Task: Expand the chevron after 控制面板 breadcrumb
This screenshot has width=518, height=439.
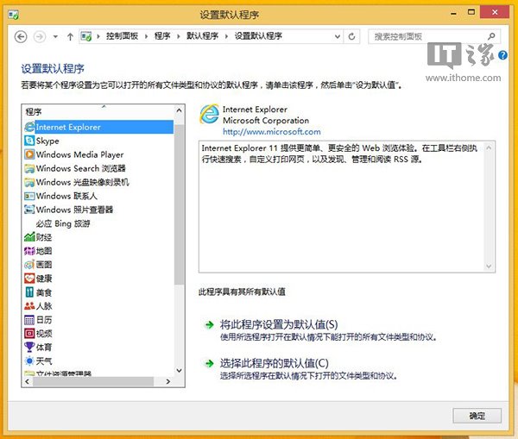Action: click(x=147, y=37)
